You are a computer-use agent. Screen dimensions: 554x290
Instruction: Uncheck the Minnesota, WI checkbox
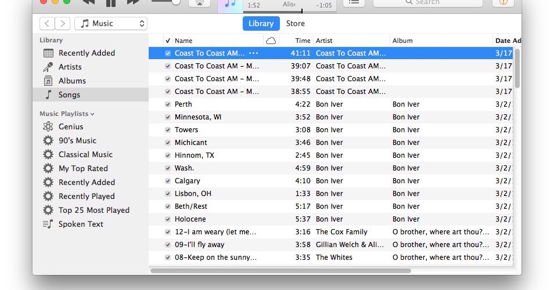point(168,117)
